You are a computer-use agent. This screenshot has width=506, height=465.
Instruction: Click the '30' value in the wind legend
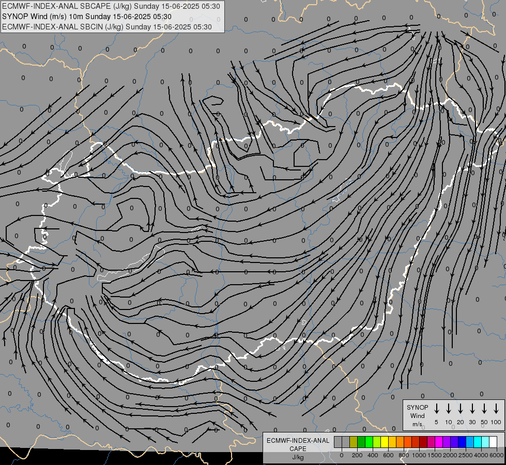(472, 422)
